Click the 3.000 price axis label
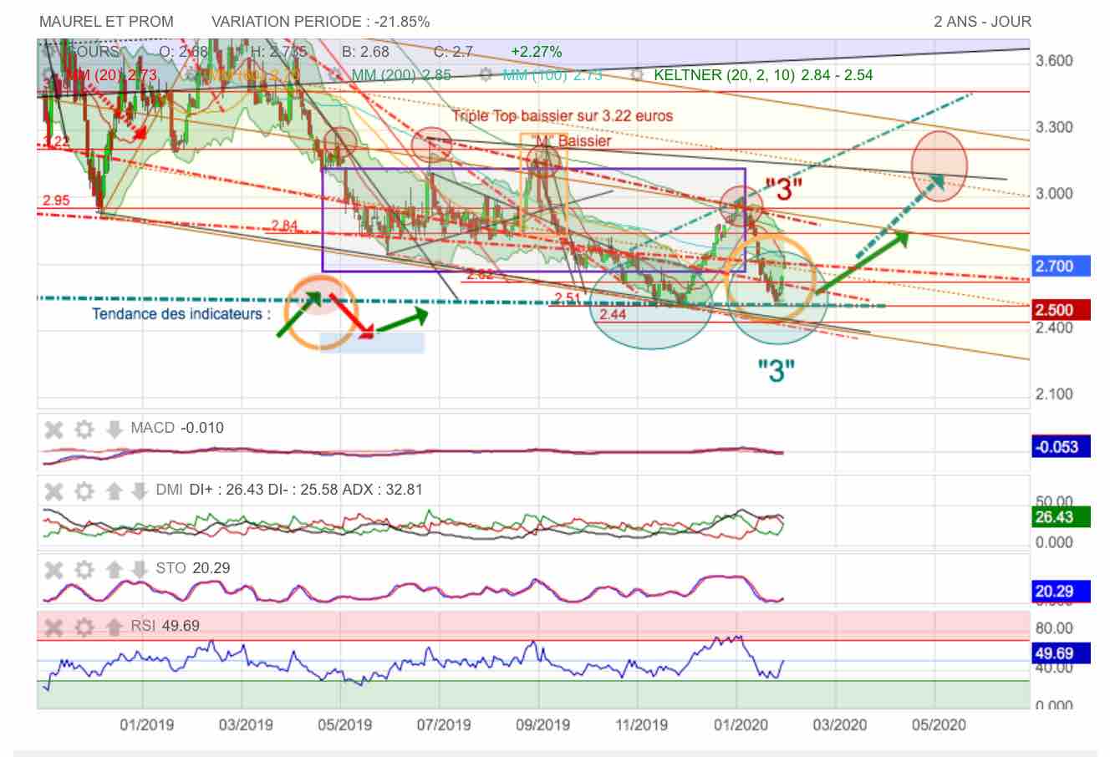1110x757 pixels. coord(1054,194)
